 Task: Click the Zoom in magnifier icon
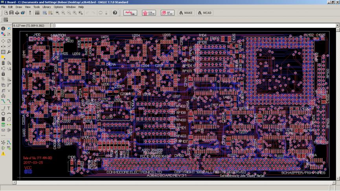coord(63,13)
